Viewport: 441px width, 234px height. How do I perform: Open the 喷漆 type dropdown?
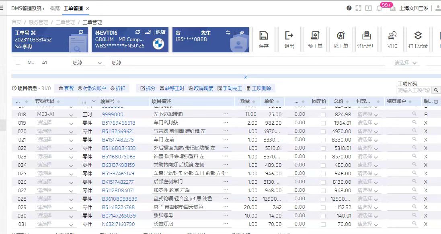pyautogui.click(x=87, y=63)
